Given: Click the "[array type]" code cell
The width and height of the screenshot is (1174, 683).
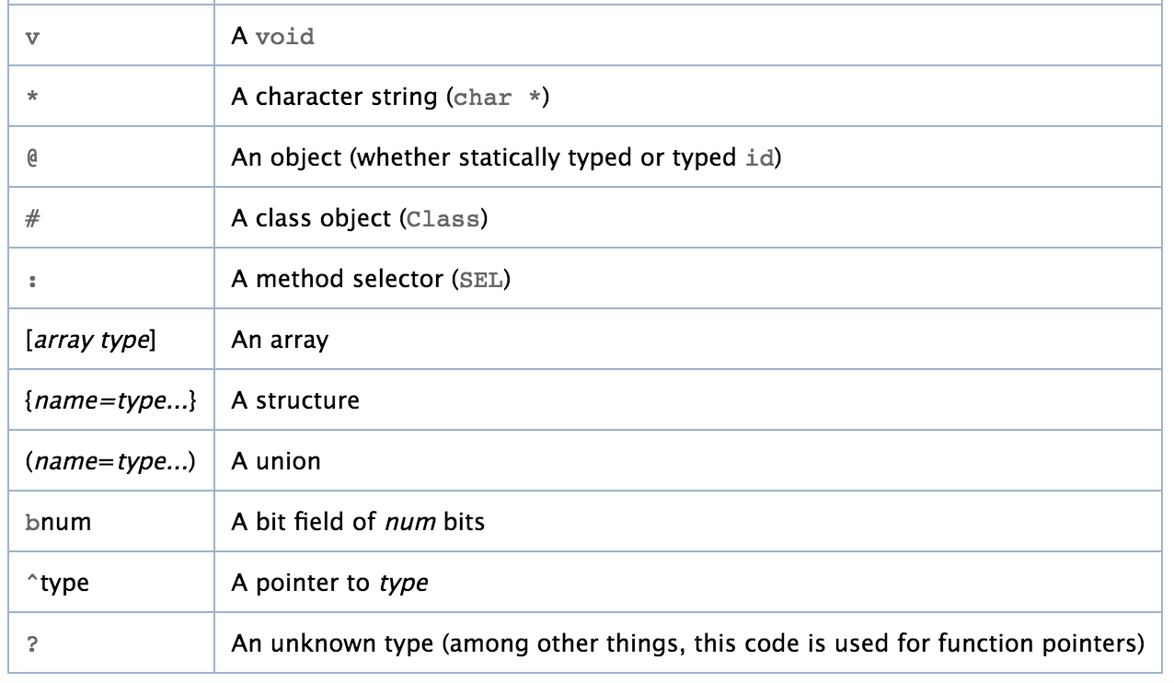Looking at the screenshot, I should click(90, 340).
